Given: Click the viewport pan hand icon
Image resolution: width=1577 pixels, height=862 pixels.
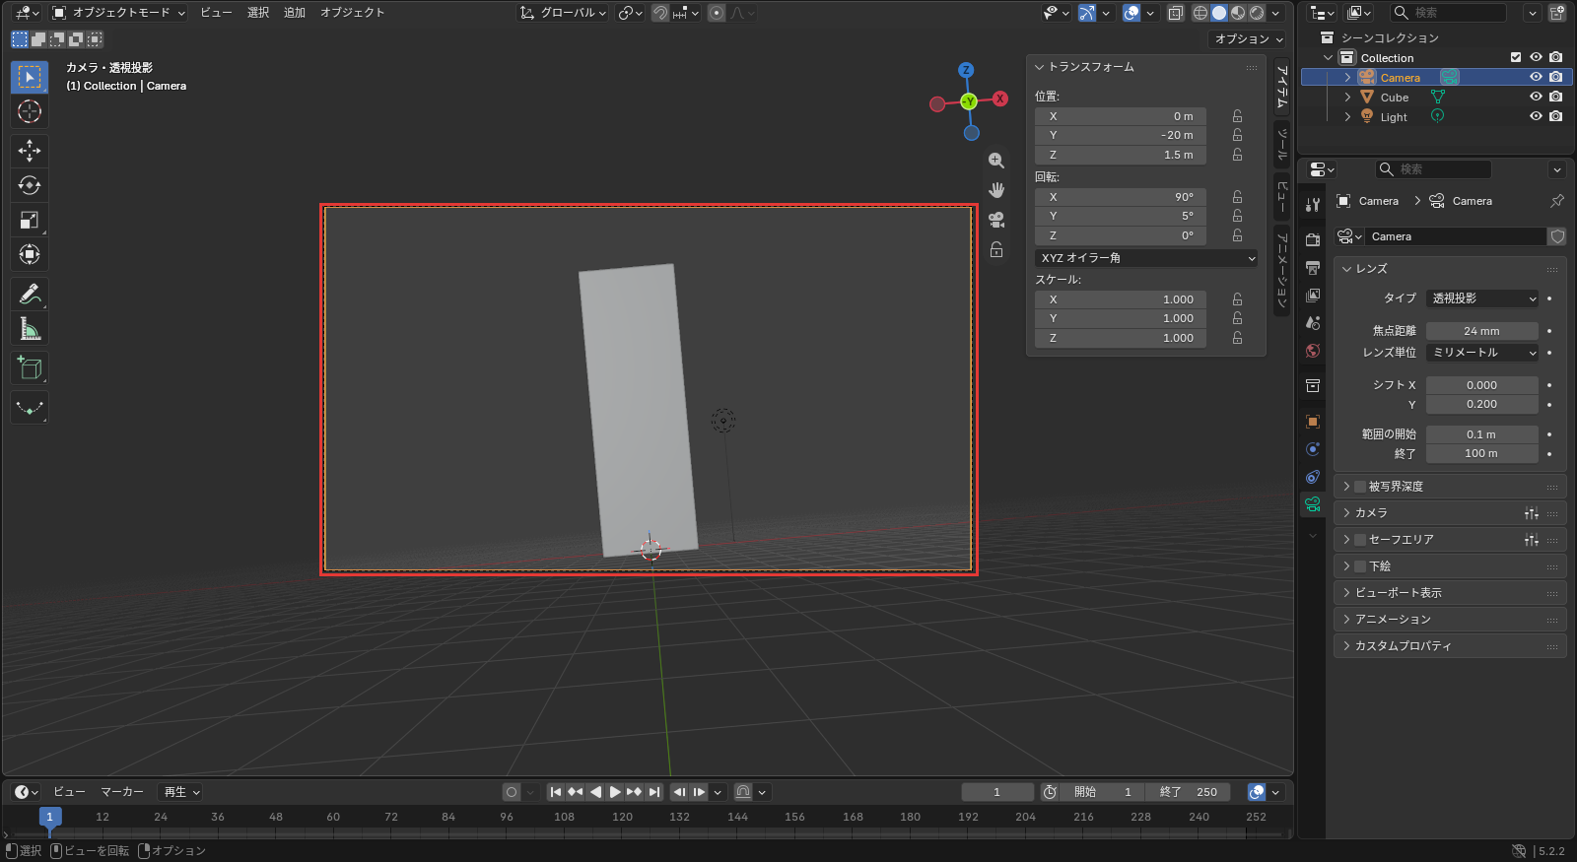Looking at the screenshot, I should click(x=996, y=190).
